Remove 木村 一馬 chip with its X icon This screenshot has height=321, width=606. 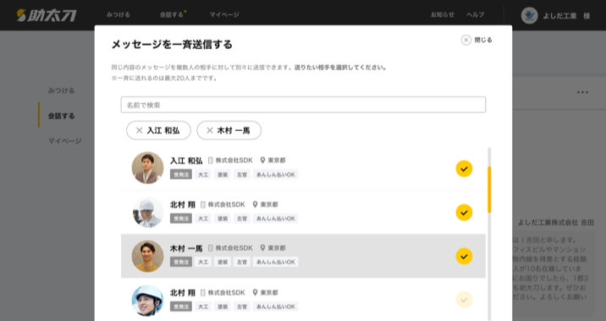(x=210, y=130)
